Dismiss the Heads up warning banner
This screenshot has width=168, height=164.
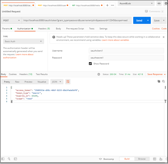(164, 37)
